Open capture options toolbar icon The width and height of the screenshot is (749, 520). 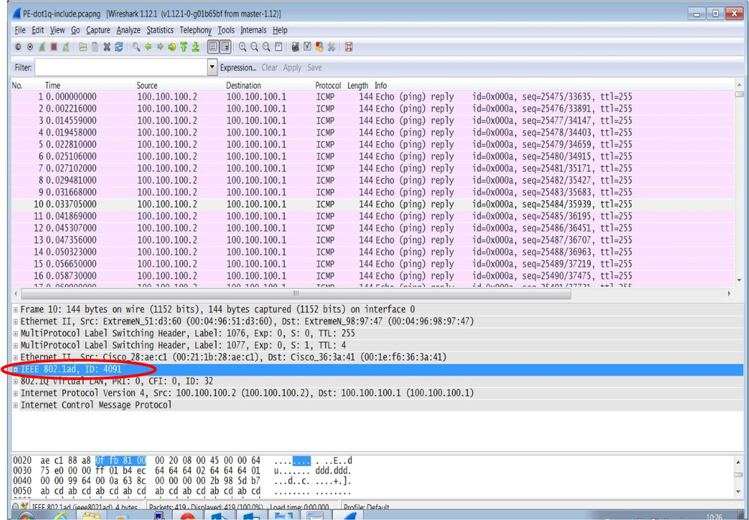click(x=30, y=46)
